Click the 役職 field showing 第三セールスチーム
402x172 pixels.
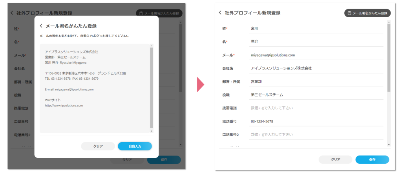(x=316, y=95)
